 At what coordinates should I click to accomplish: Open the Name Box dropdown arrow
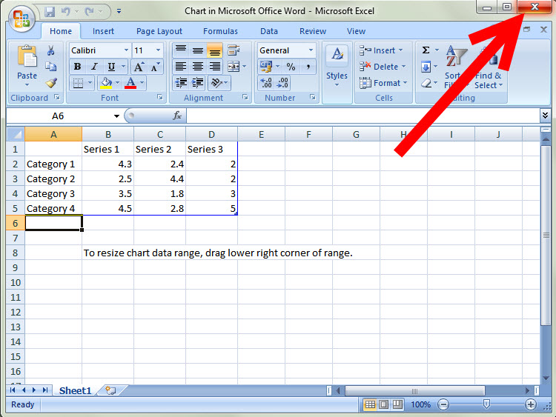click(x=116, y=116)
